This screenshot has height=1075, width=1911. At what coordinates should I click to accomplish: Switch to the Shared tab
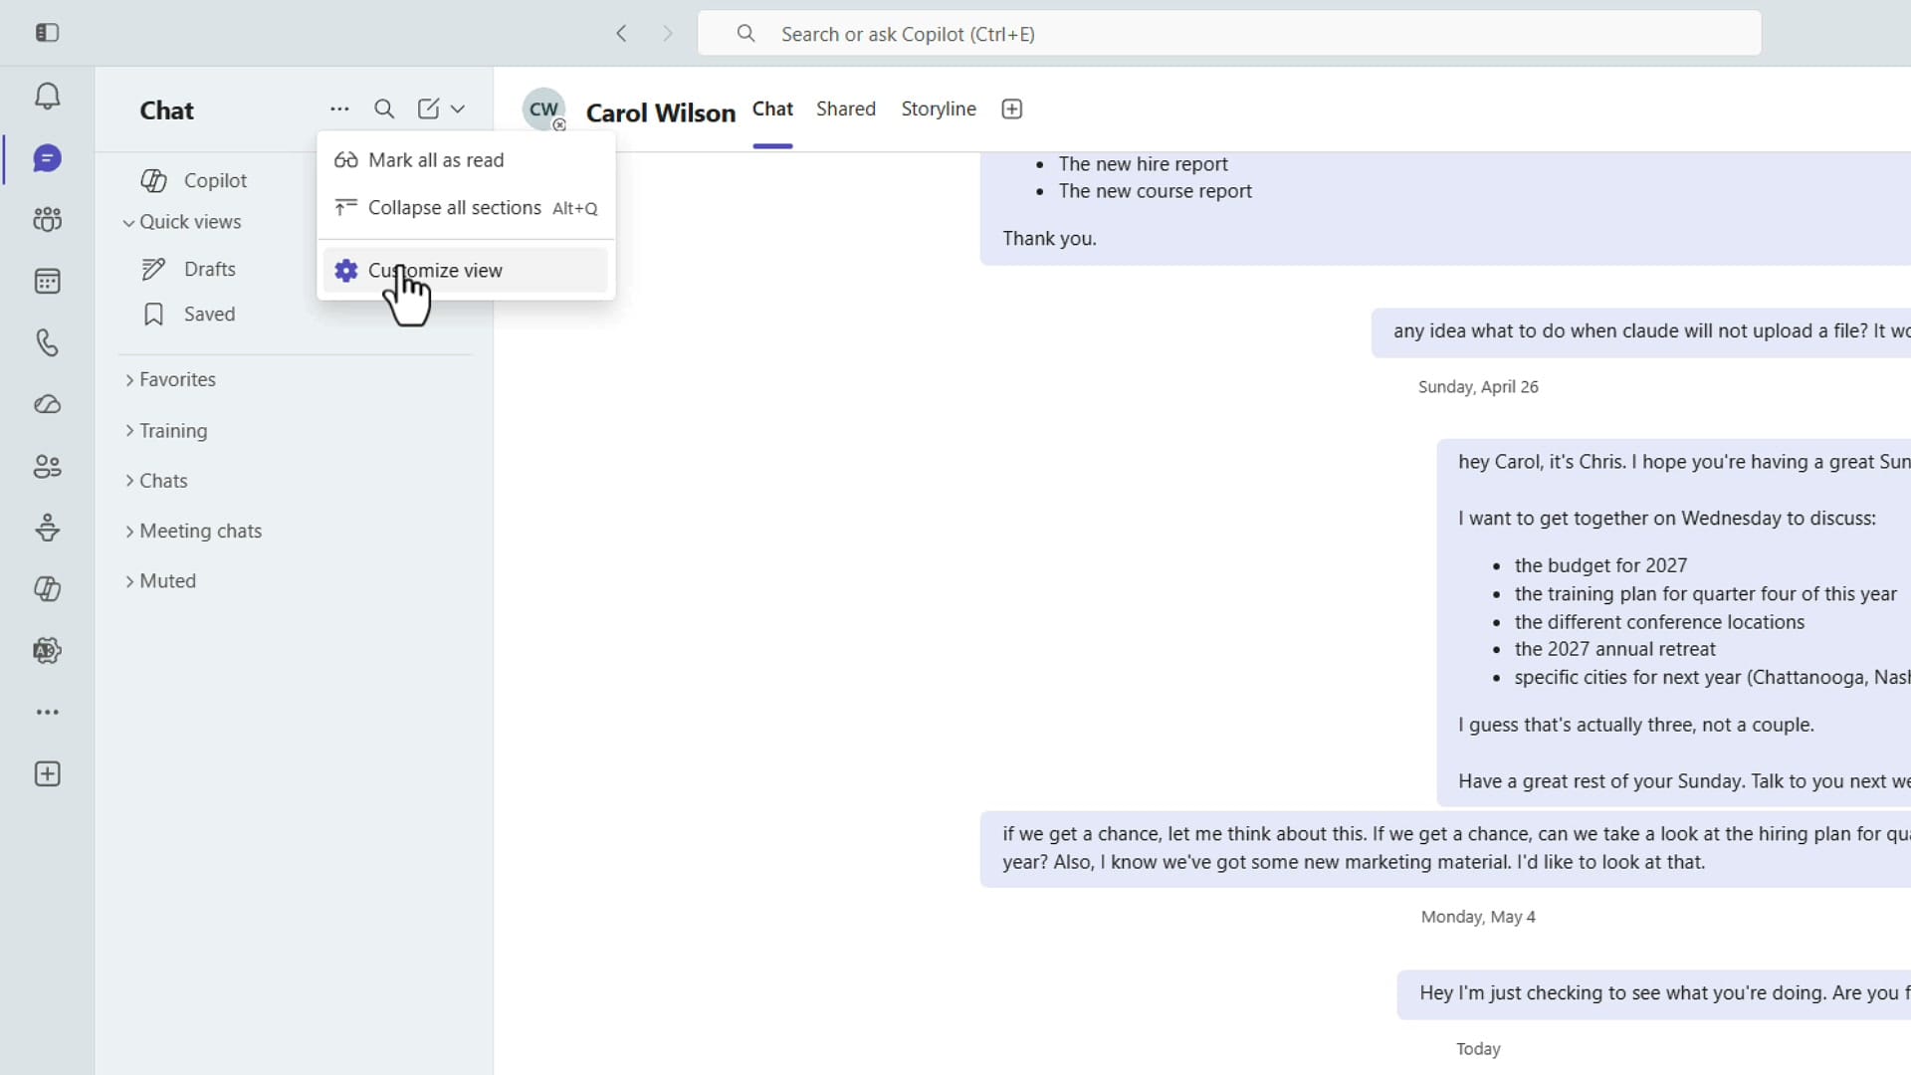pos(846,109)
